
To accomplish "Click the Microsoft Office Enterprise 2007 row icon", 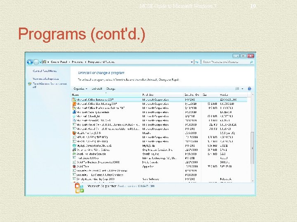I will point(74,99).
